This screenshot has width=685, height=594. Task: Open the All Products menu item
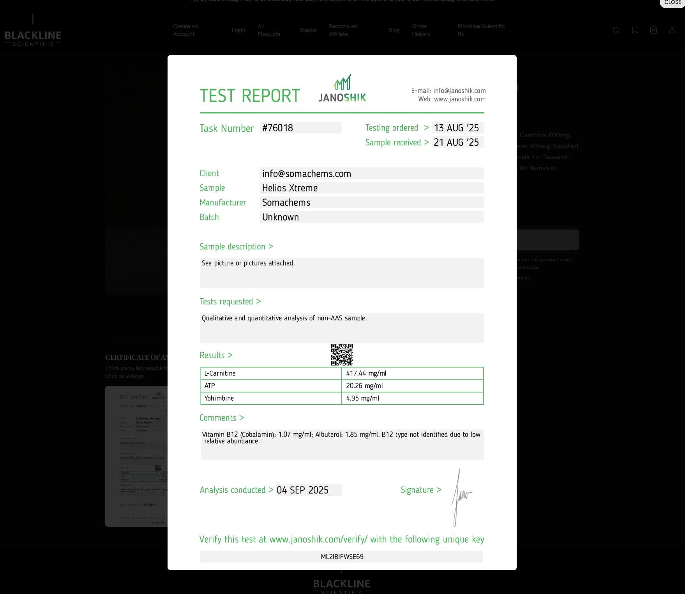click(x=269, y=30)
